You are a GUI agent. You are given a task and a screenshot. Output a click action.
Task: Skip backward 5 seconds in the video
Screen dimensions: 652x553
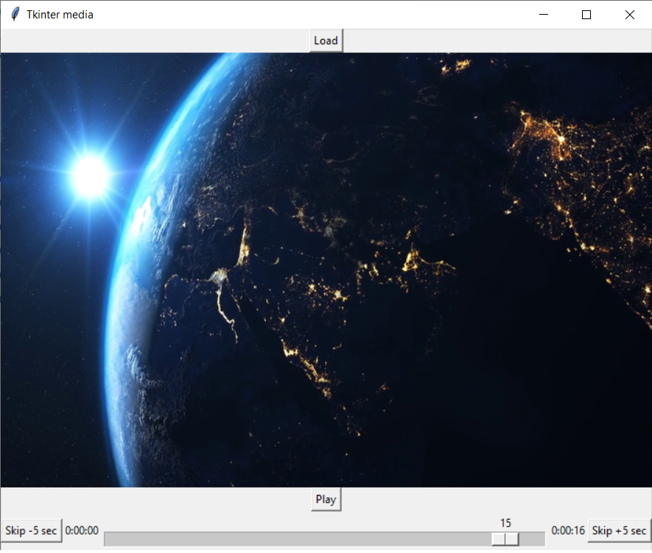pos(31,531)
